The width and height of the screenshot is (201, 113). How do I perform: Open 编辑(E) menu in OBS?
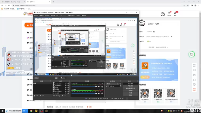click(41, 15)
